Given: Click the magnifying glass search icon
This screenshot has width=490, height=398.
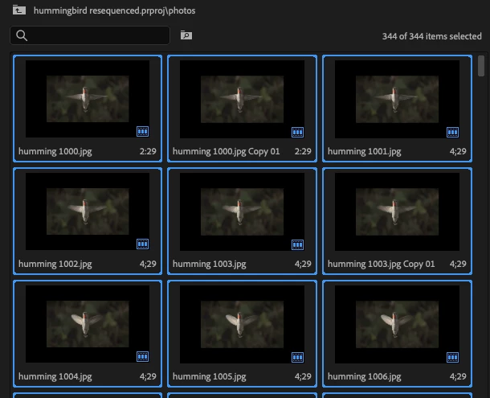Looking at the screenshot, I should (22, 35).
